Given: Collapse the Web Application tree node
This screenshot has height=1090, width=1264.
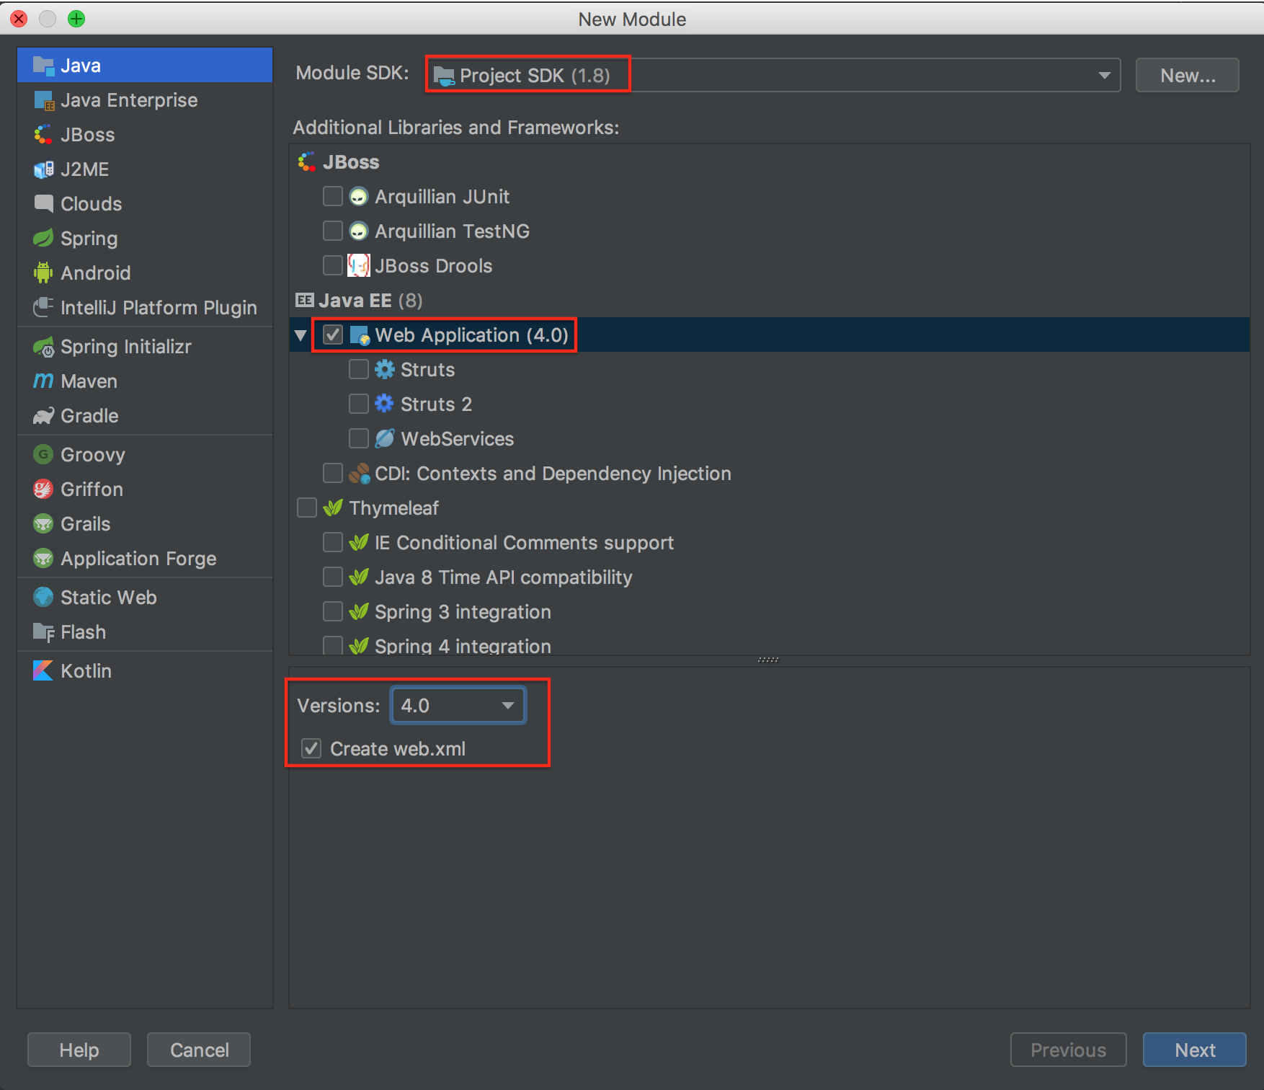Looking at the screenshot, I should (x=301, y=334).
